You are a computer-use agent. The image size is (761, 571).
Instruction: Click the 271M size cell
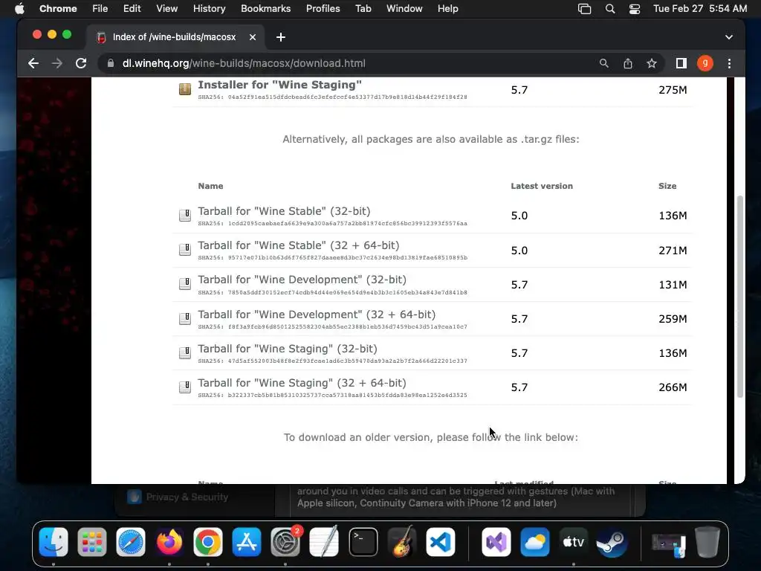[673, 251]
